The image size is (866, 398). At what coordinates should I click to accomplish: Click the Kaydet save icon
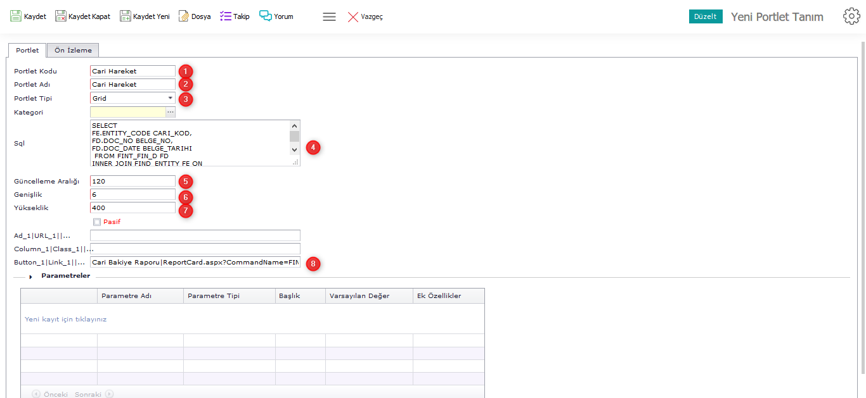(x=16, y=16)
